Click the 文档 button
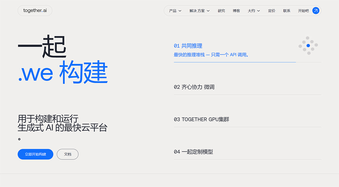Image resolution: width=339 pixels, height=187 pixels. pos(68,154)
